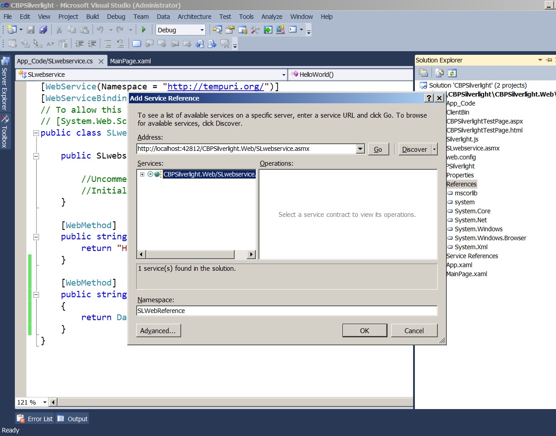Open the Start Page green-arrow toolbar icon

pos(268,30)
